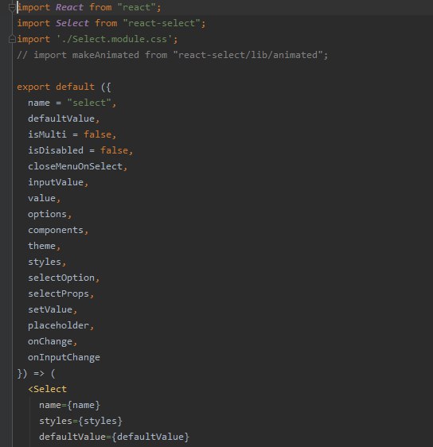Click the styles={styles} JSX attribute
This screenshot has width=433, height=447.
point(80,421)
